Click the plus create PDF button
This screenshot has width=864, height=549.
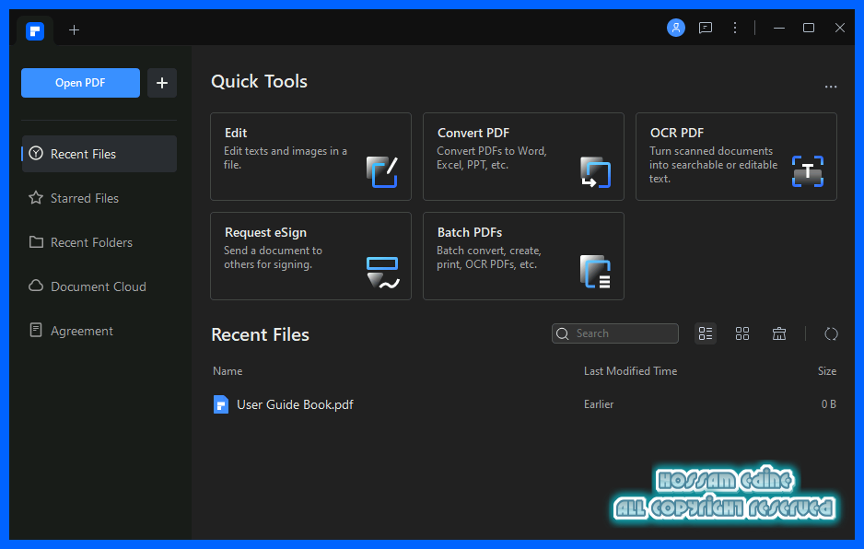(x=162, y=83)
